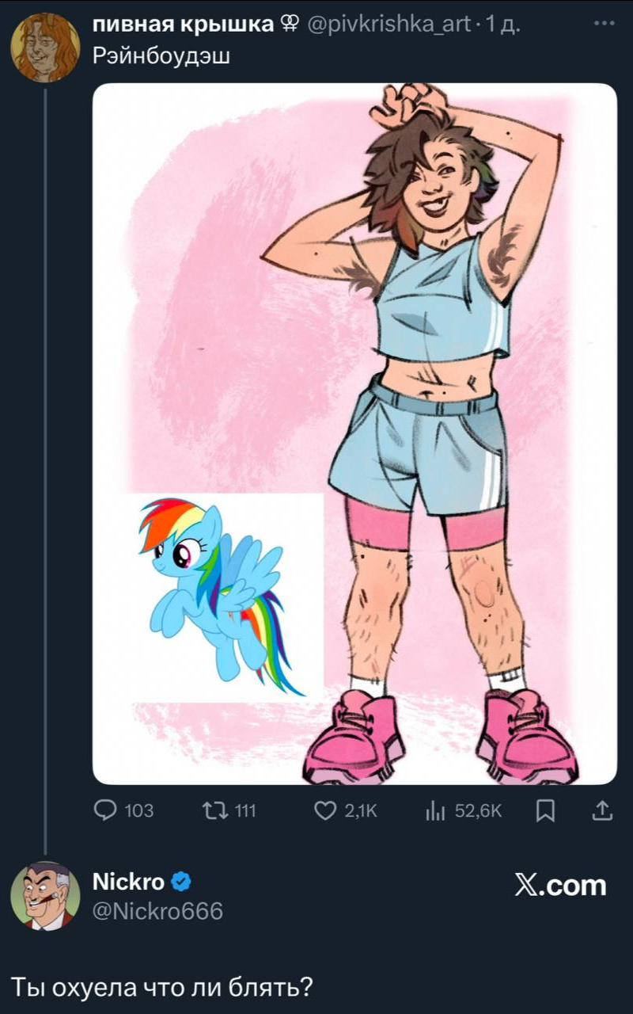Open пивная крышка's profile avatar
The height and width of the screenshot is (1014, 633).
tap(45, 48)
